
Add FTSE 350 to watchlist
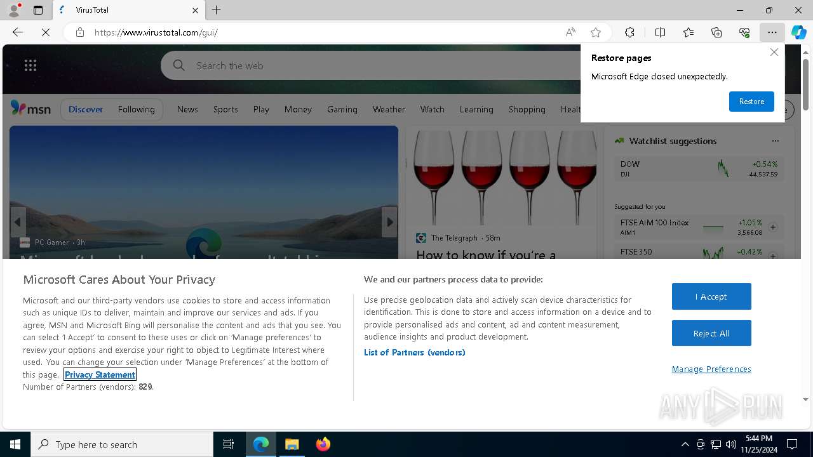773,256
